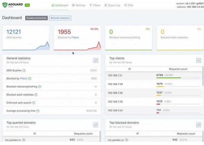Image resolution: width=204 pixels, height=145 pixels.
Task: Follow the Filters link in the 1955 card
Action: click(x=75, y=37)
